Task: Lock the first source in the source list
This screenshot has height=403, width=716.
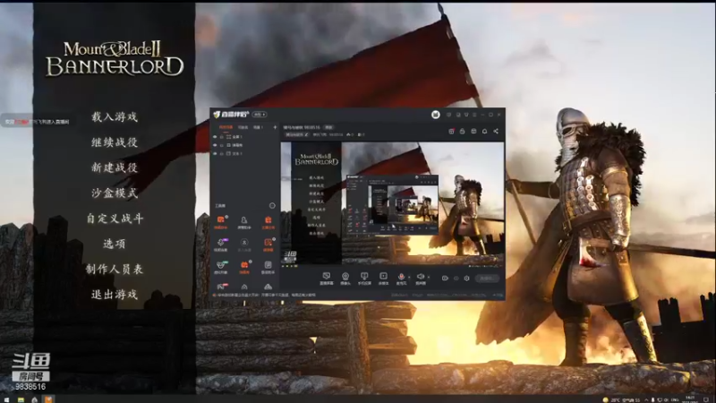Action: click(222, 137)
